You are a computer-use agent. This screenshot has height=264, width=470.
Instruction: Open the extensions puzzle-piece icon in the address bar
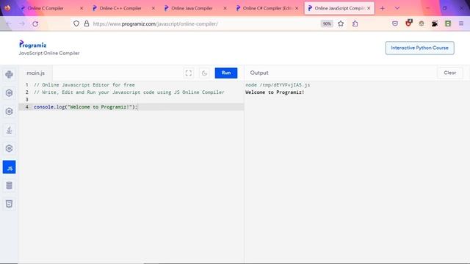tap(355, 23)
